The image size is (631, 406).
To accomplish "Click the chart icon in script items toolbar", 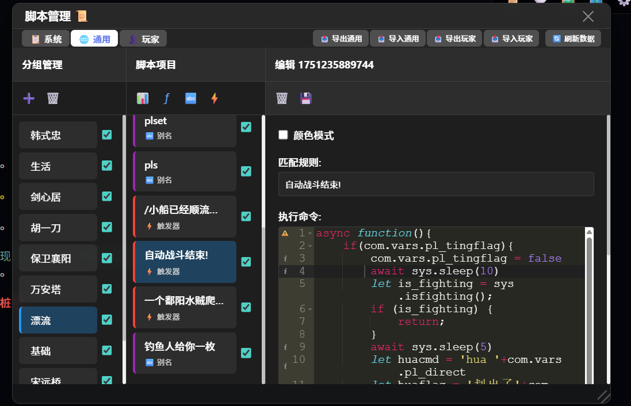I will (143, 98).
